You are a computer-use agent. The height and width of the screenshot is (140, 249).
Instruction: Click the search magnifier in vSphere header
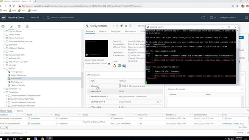[x=48, y=17]
